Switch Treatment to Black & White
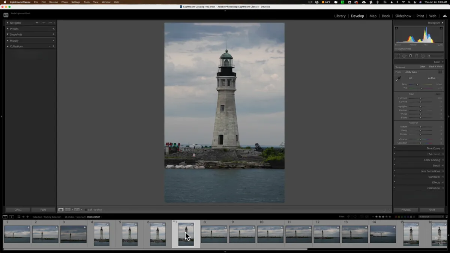 [x=435, y=66]
